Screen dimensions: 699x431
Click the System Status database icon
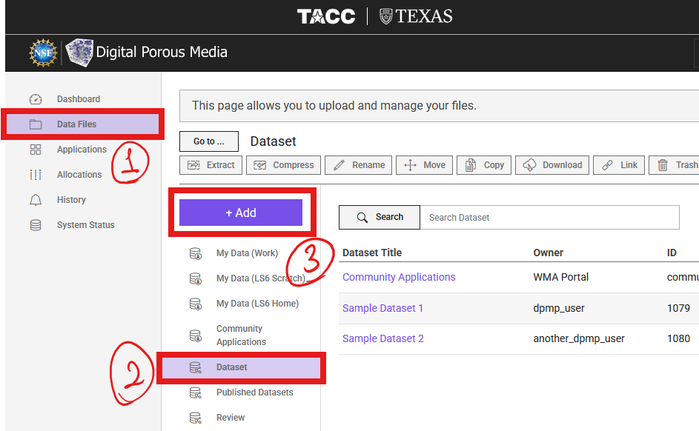tap(36, 225)
